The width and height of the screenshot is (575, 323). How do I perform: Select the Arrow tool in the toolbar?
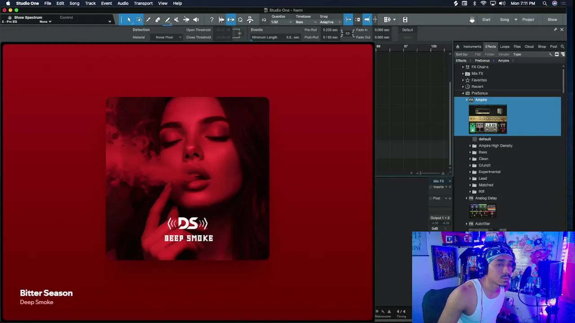(x=129, y=20)
